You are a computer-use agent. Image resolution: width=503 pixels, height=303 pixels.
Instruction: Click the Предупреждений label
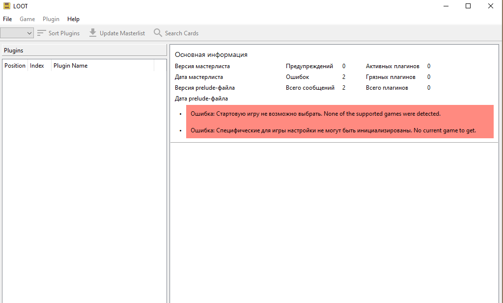point(309,66)
